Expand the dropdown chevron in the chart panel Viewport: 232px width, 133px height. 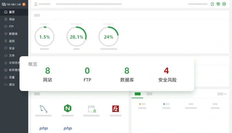225,94
